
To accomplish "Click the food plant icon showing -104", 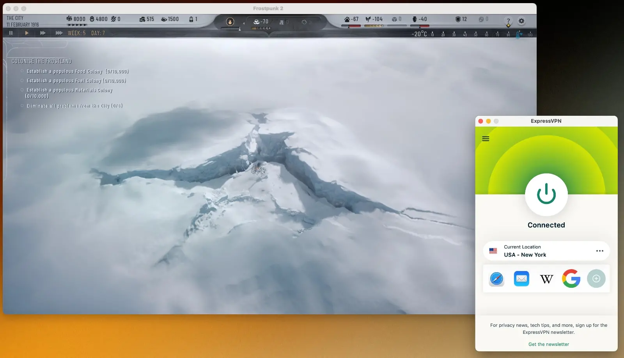I will pyautogui.click(x=368, y=19).
